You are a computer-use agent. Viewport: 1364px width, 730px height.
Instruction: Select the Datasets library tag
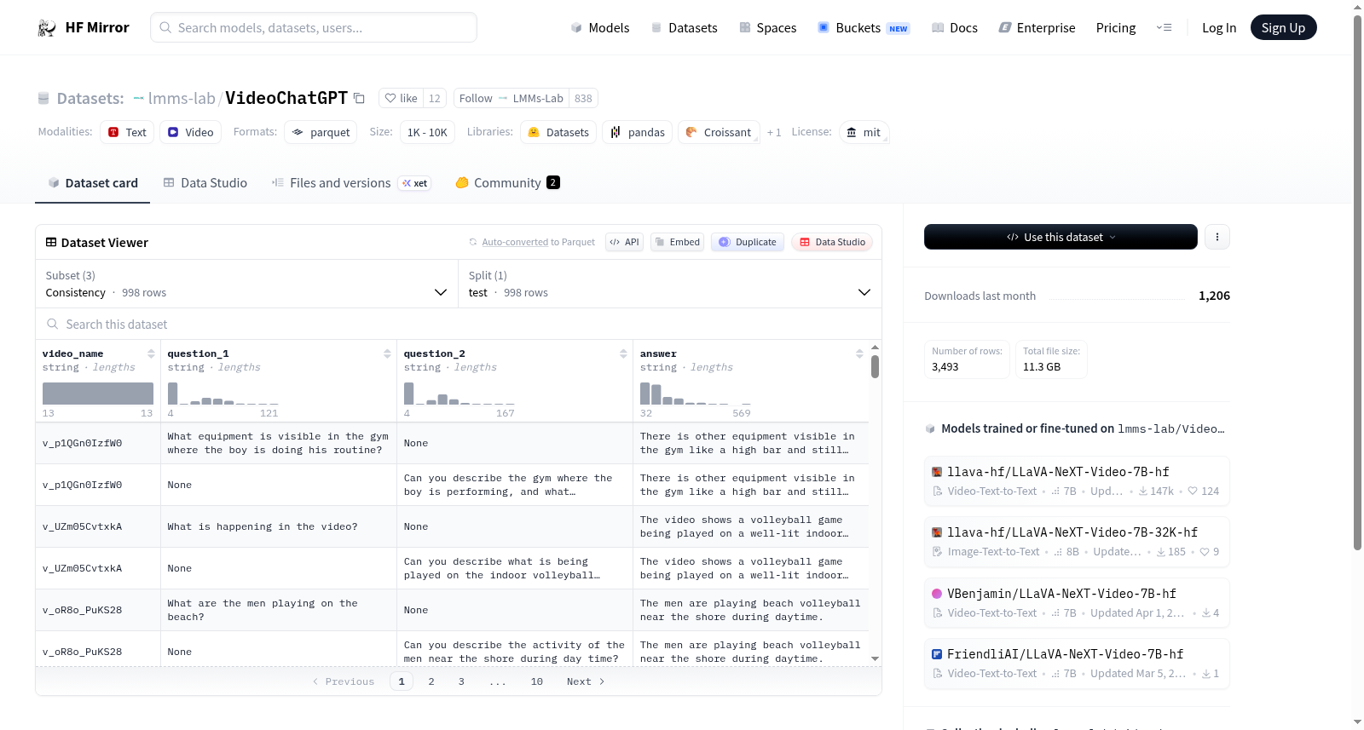[x=558, y=132]
